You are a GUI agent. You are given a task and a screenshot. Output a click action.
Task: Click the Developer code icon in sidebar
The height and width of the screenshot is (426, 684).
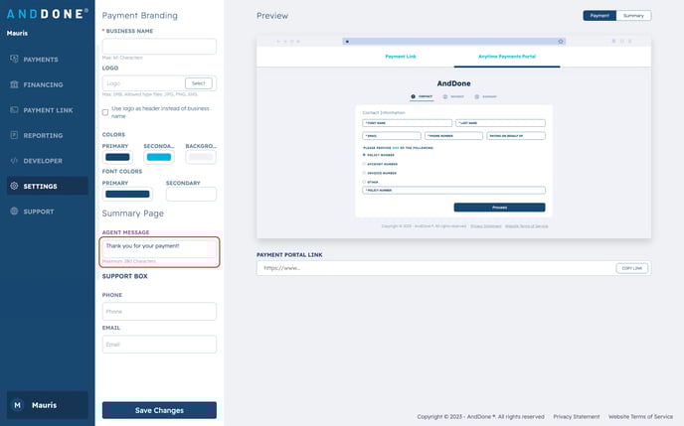[14, 160]
